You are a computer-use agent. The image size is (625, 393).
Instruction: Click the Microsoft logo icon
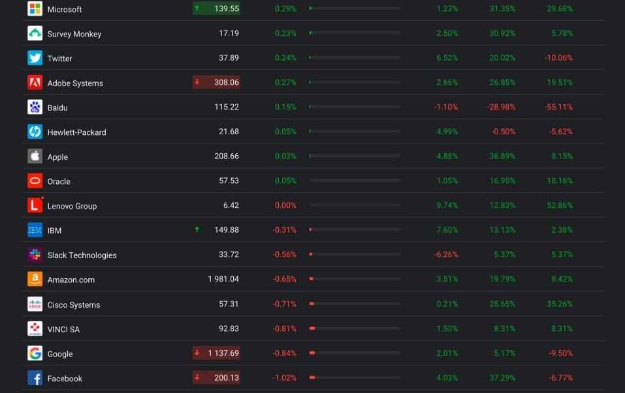tap(35, 9)
